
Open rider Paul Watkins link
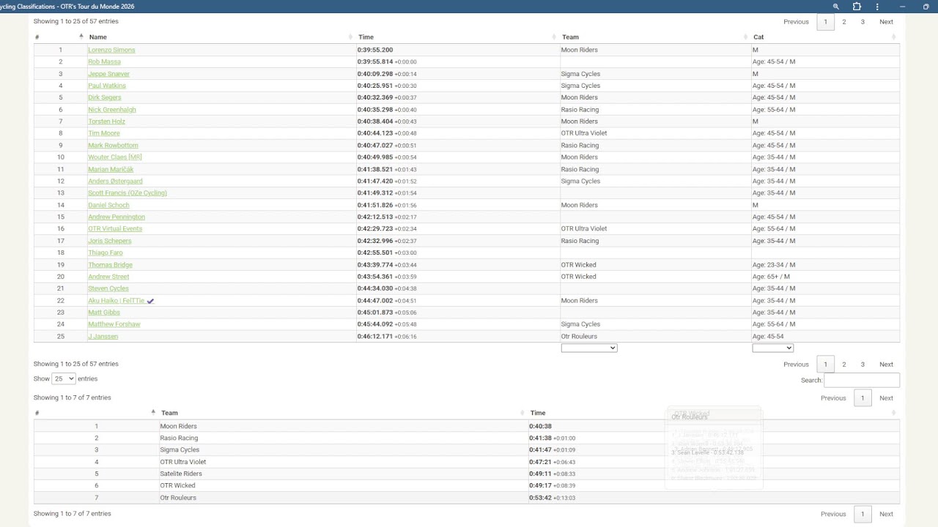pyautogui.click(x=107, y=86)
